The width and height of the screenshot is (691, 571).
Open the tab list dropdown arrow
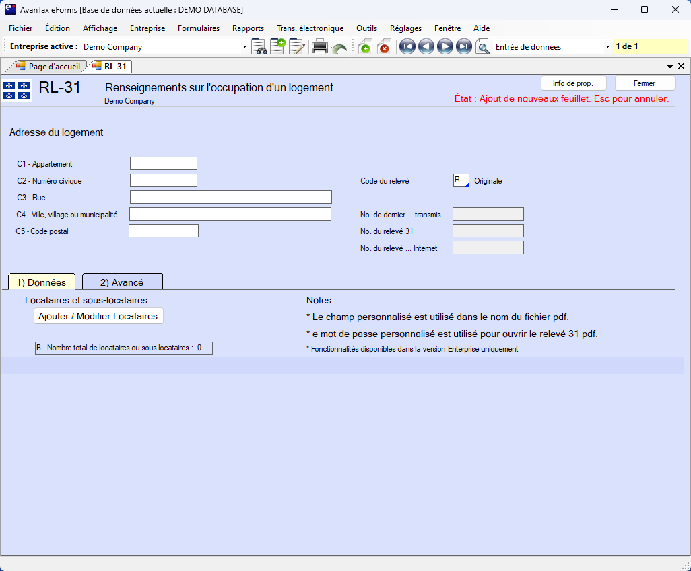point(670,67)
